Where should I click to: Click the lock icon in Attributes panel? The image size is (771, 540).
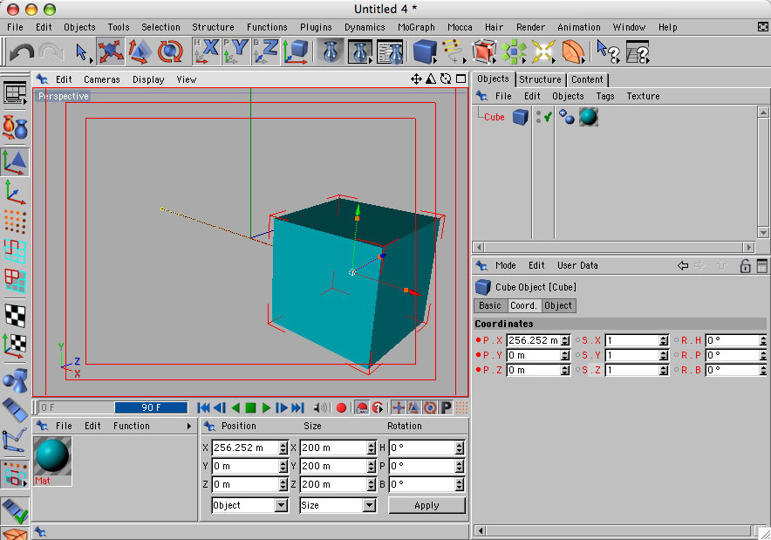coord(745,266)
